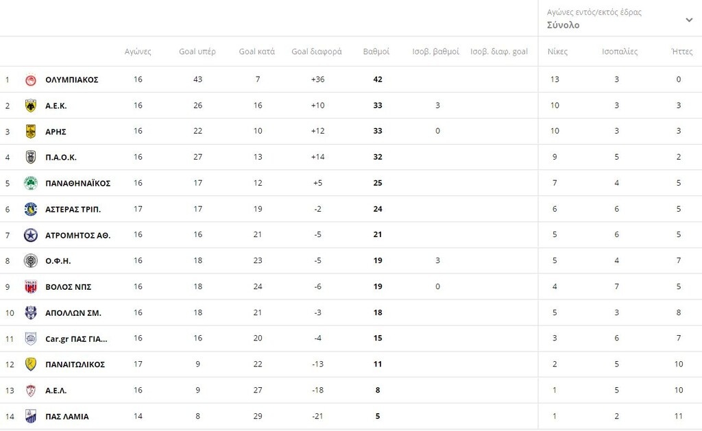Select the ΑΠΟΛΛΩΝ ΣΜ. team name
The image size is (702, 431).
pyautogui.click(x=73, y=312)
